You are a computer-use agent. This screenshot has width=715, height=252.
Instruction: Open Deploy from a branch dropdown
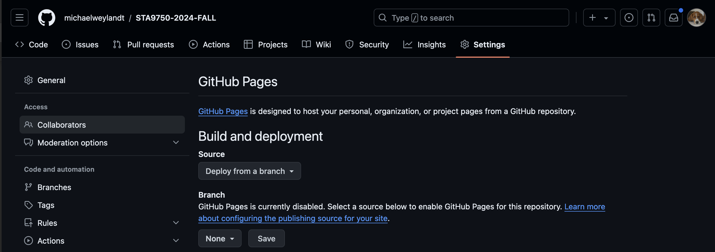click(249, 171)
